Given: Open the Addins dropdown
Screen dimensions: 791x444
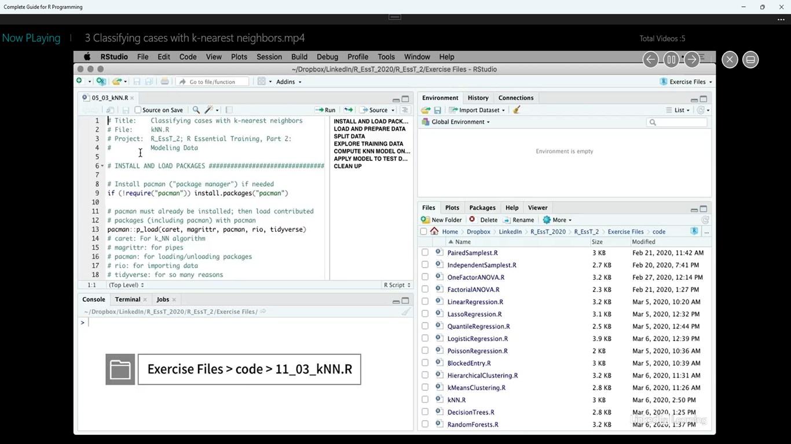Looking at the screenshot, I should click(x=288, y=82).
